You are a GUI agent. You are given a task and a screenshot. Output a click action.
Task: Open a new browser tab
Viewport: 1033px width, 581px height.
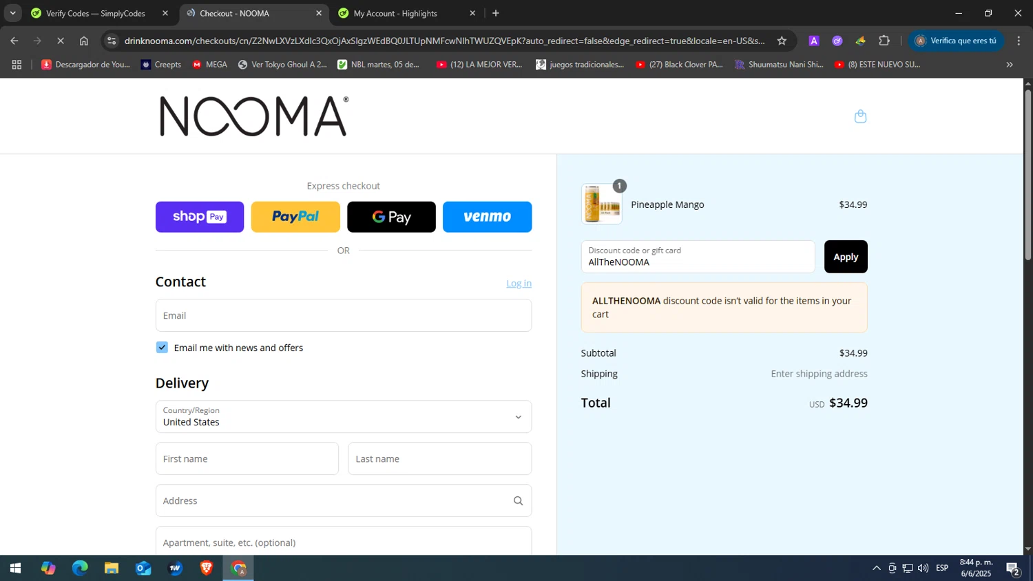pyautogui.click(x=496, y=13)
